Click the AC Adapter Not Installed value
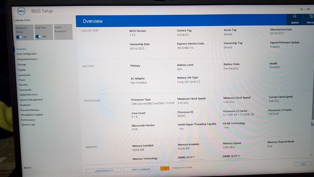The image size is (314, 177). pos(139,83)
